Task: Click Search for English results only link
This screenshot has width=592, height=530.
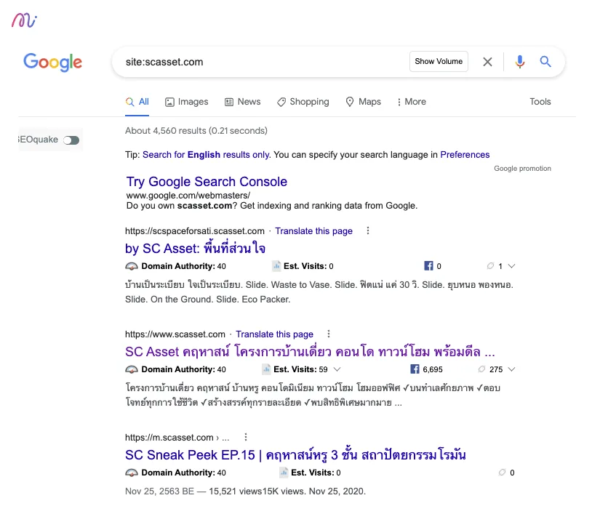Action: tap(206, 155)
